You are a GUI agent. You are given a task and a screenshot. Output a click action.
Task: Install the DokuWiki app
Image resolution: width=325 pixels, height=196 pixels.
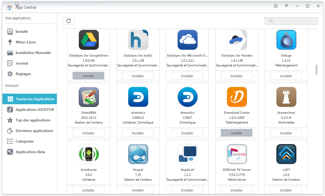pyautogui.click(x=88, y=133)
